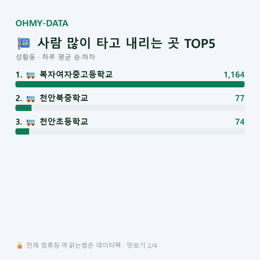The height and width of the screenshot is (260, 260).
Task: Click the bus icon beside 복자여자중고등학교
Action: 31,75
